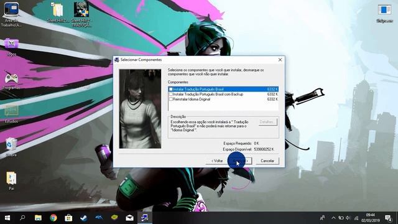Open the Mail app from taskbar
398x224 pixels.
point(129,218)
